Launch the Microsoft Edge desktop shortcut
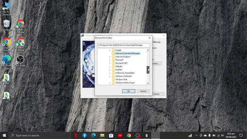 coord(7,62)
